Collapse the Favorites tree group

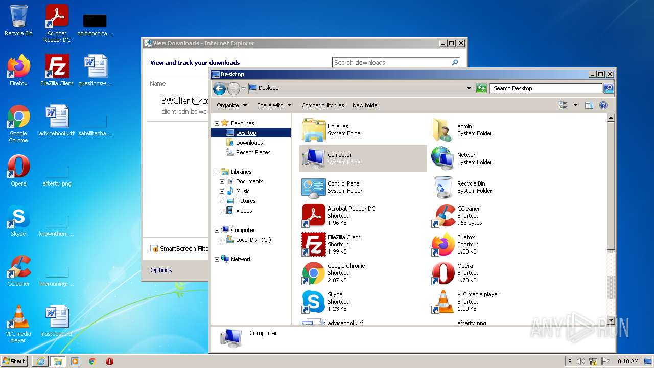pos(217,123)
